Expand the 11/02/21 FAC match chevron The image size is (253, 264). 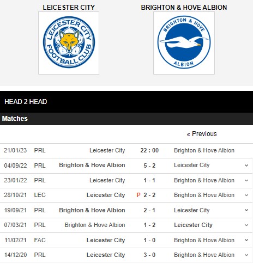[x=246, y=240]
